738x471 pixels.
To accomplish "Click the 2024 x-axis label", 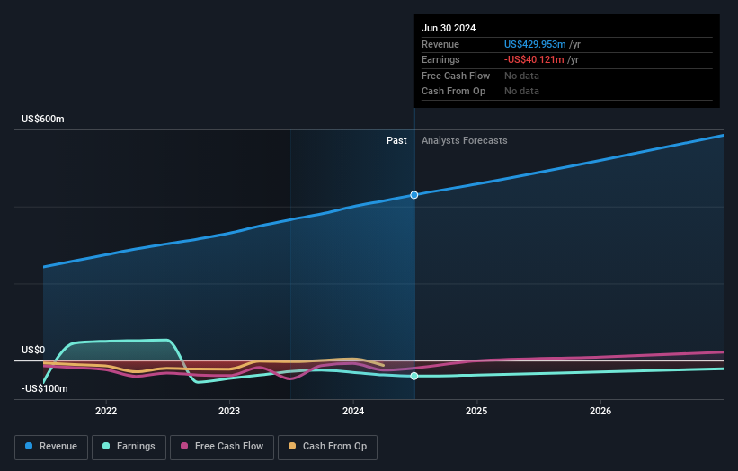I will 353,411.
